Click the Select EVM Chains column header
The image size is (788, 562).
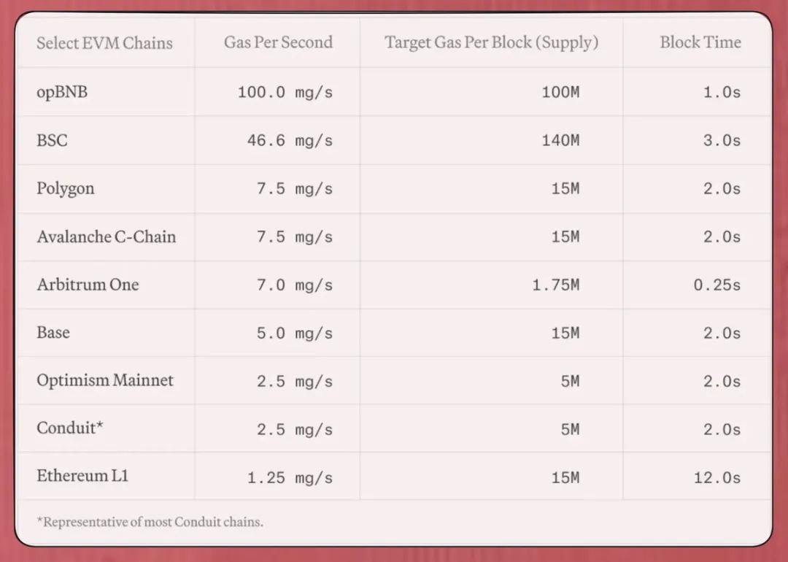pyautogui.click(x=104, y=42)
